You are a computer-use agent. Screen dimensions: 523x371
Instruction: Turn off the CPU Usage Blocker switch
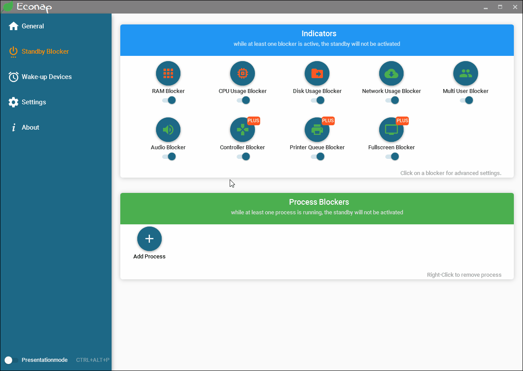point(243,100)
